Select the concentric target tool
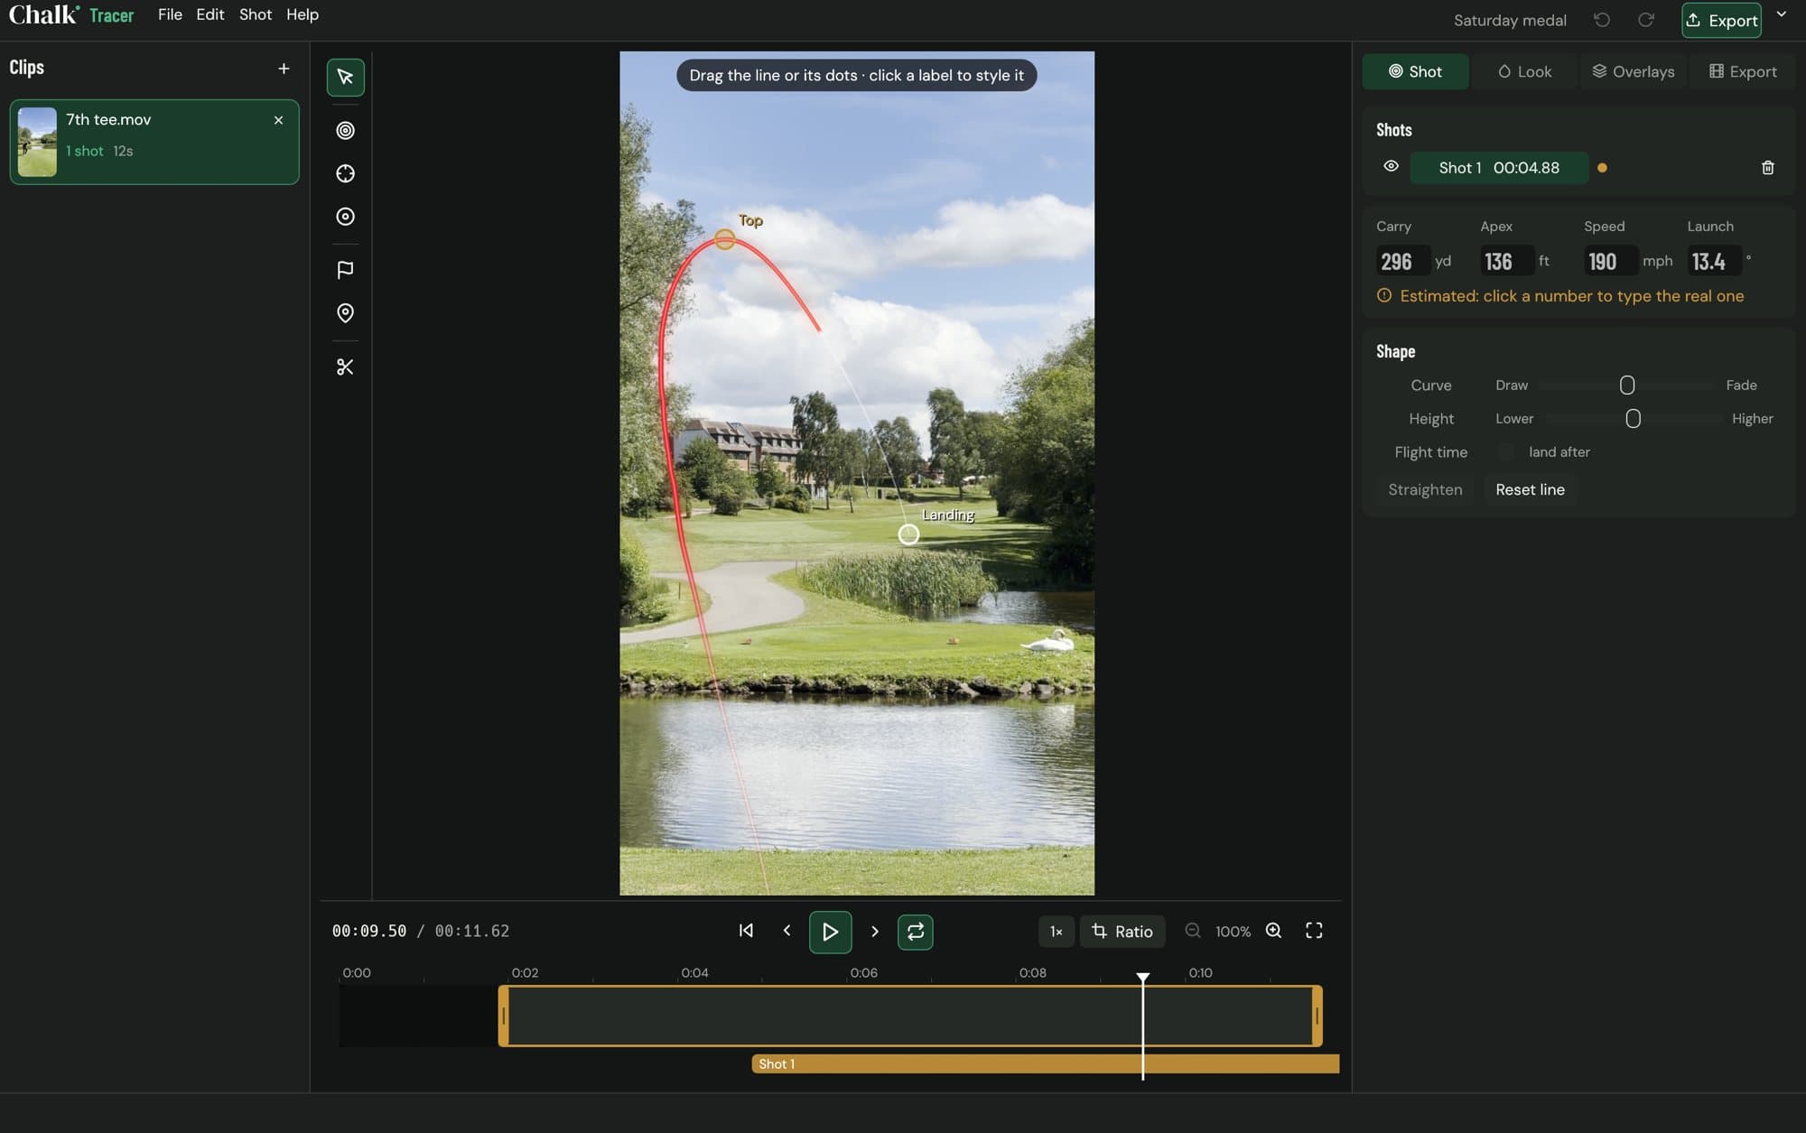Screen dimensions: 1806x1133 (345, 131)
